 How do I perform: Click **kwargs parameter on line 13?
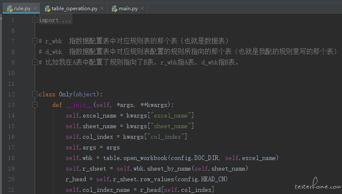pos(154,105)
